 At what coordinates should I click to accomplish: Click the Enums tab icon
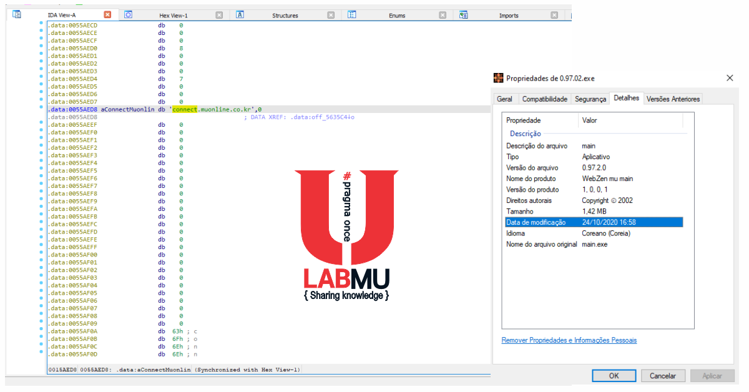352,14
